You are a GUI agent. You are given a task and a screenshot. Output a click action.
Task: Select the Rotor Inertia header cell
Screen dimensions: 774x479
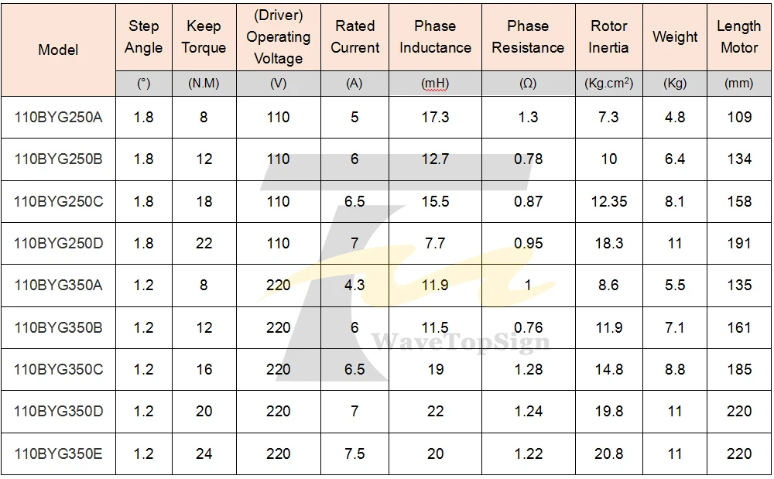pos(608,37)
